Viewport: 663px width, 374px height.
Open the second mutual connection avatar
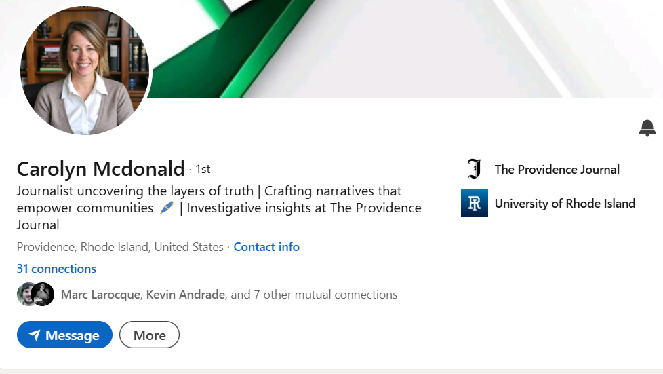pos(43,295)
